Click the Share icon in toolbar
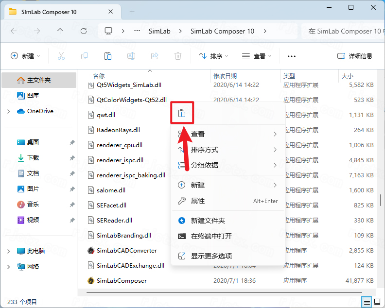 (155, 56)
